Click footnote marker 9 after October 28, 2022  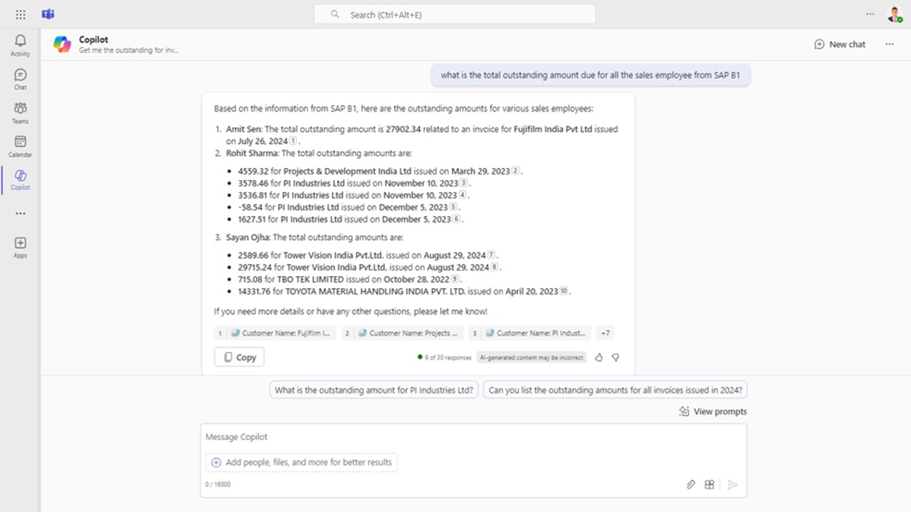pyautogui.click(x=455, y=279)
